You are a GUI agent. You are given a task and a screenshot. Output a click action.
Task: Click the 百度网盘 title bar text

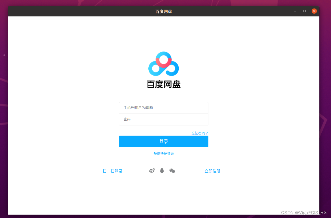[163, 11]
